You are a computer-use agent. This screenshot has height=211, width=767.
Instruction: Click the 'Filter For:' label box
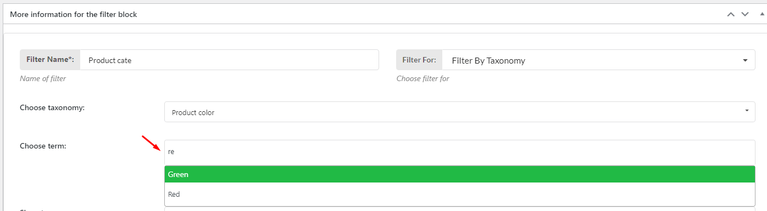[419, 60]
